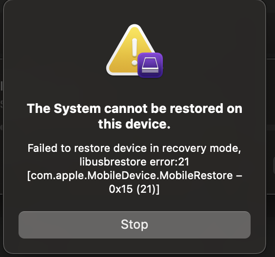275x257 pixels.
Task: Select the white device glyph inside purple badge
Action: tap(150, 65)
